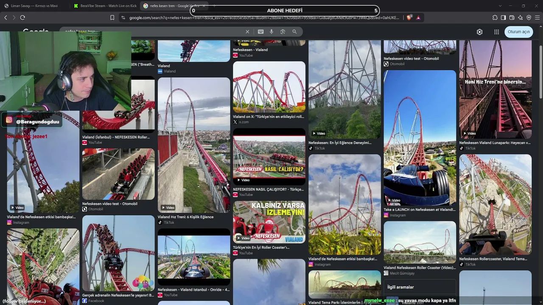543x305 pixels.
Task: Open the Brave Shields lion icon
Action: 409,17
